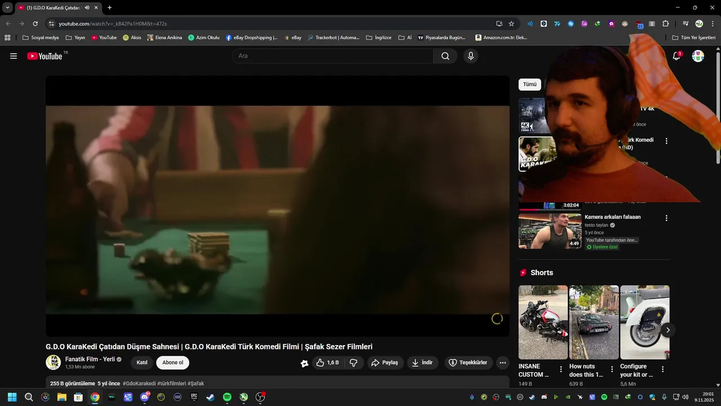721x406 pixels.
Task: Open the site information icon in address bar
Action: click(x=51, y=24)
